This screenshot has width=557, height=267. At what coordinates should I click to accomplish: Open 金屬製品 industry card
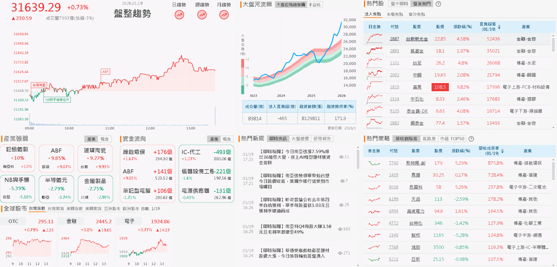coord(95,189)
